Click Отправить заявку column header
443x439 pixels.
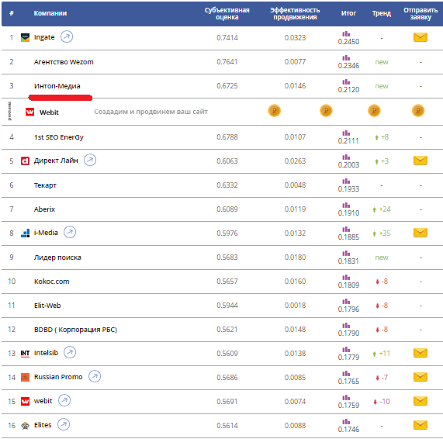(421, 13)
